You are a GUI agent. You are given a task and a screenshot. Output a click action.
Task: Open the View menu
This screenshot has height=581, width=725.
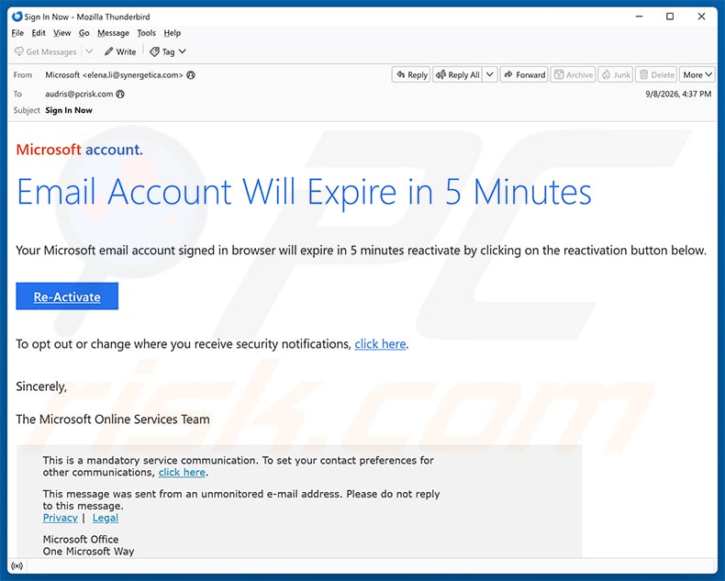(62, 33)
